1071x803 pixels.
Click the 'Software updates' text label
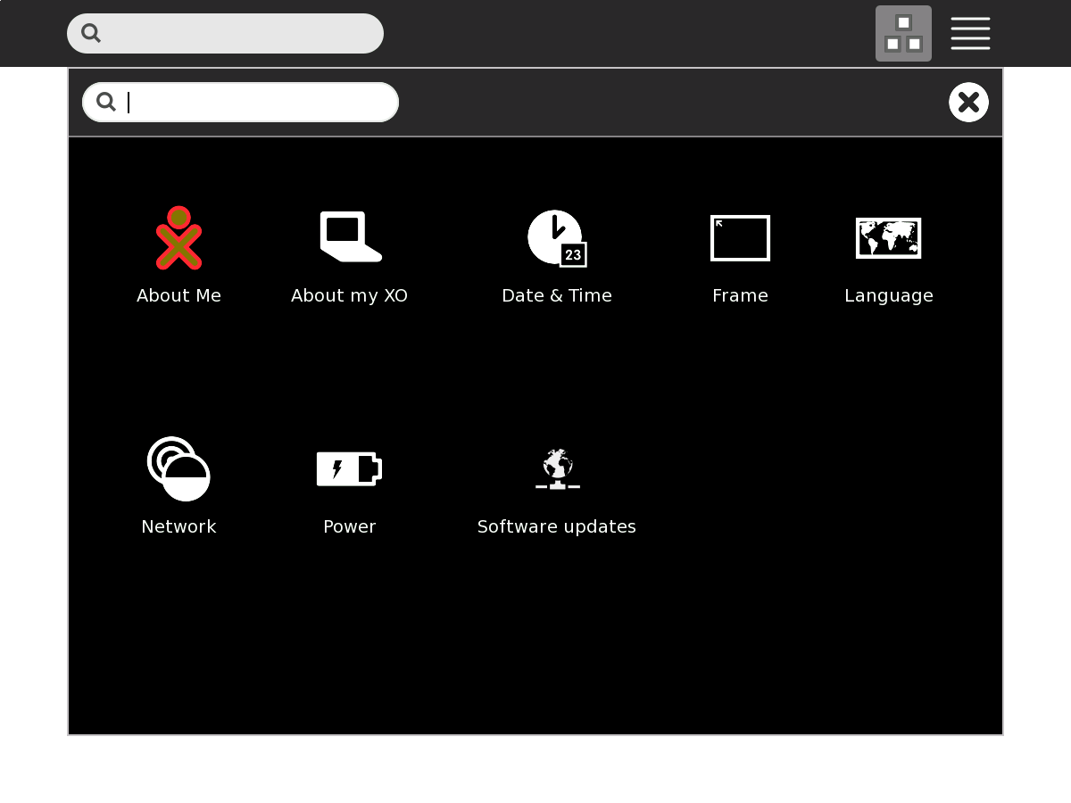[556, 526]
